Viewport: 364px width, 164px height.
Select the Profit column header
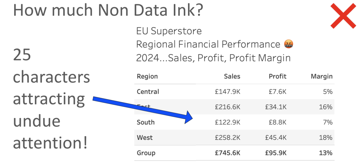tap(278, 76)
